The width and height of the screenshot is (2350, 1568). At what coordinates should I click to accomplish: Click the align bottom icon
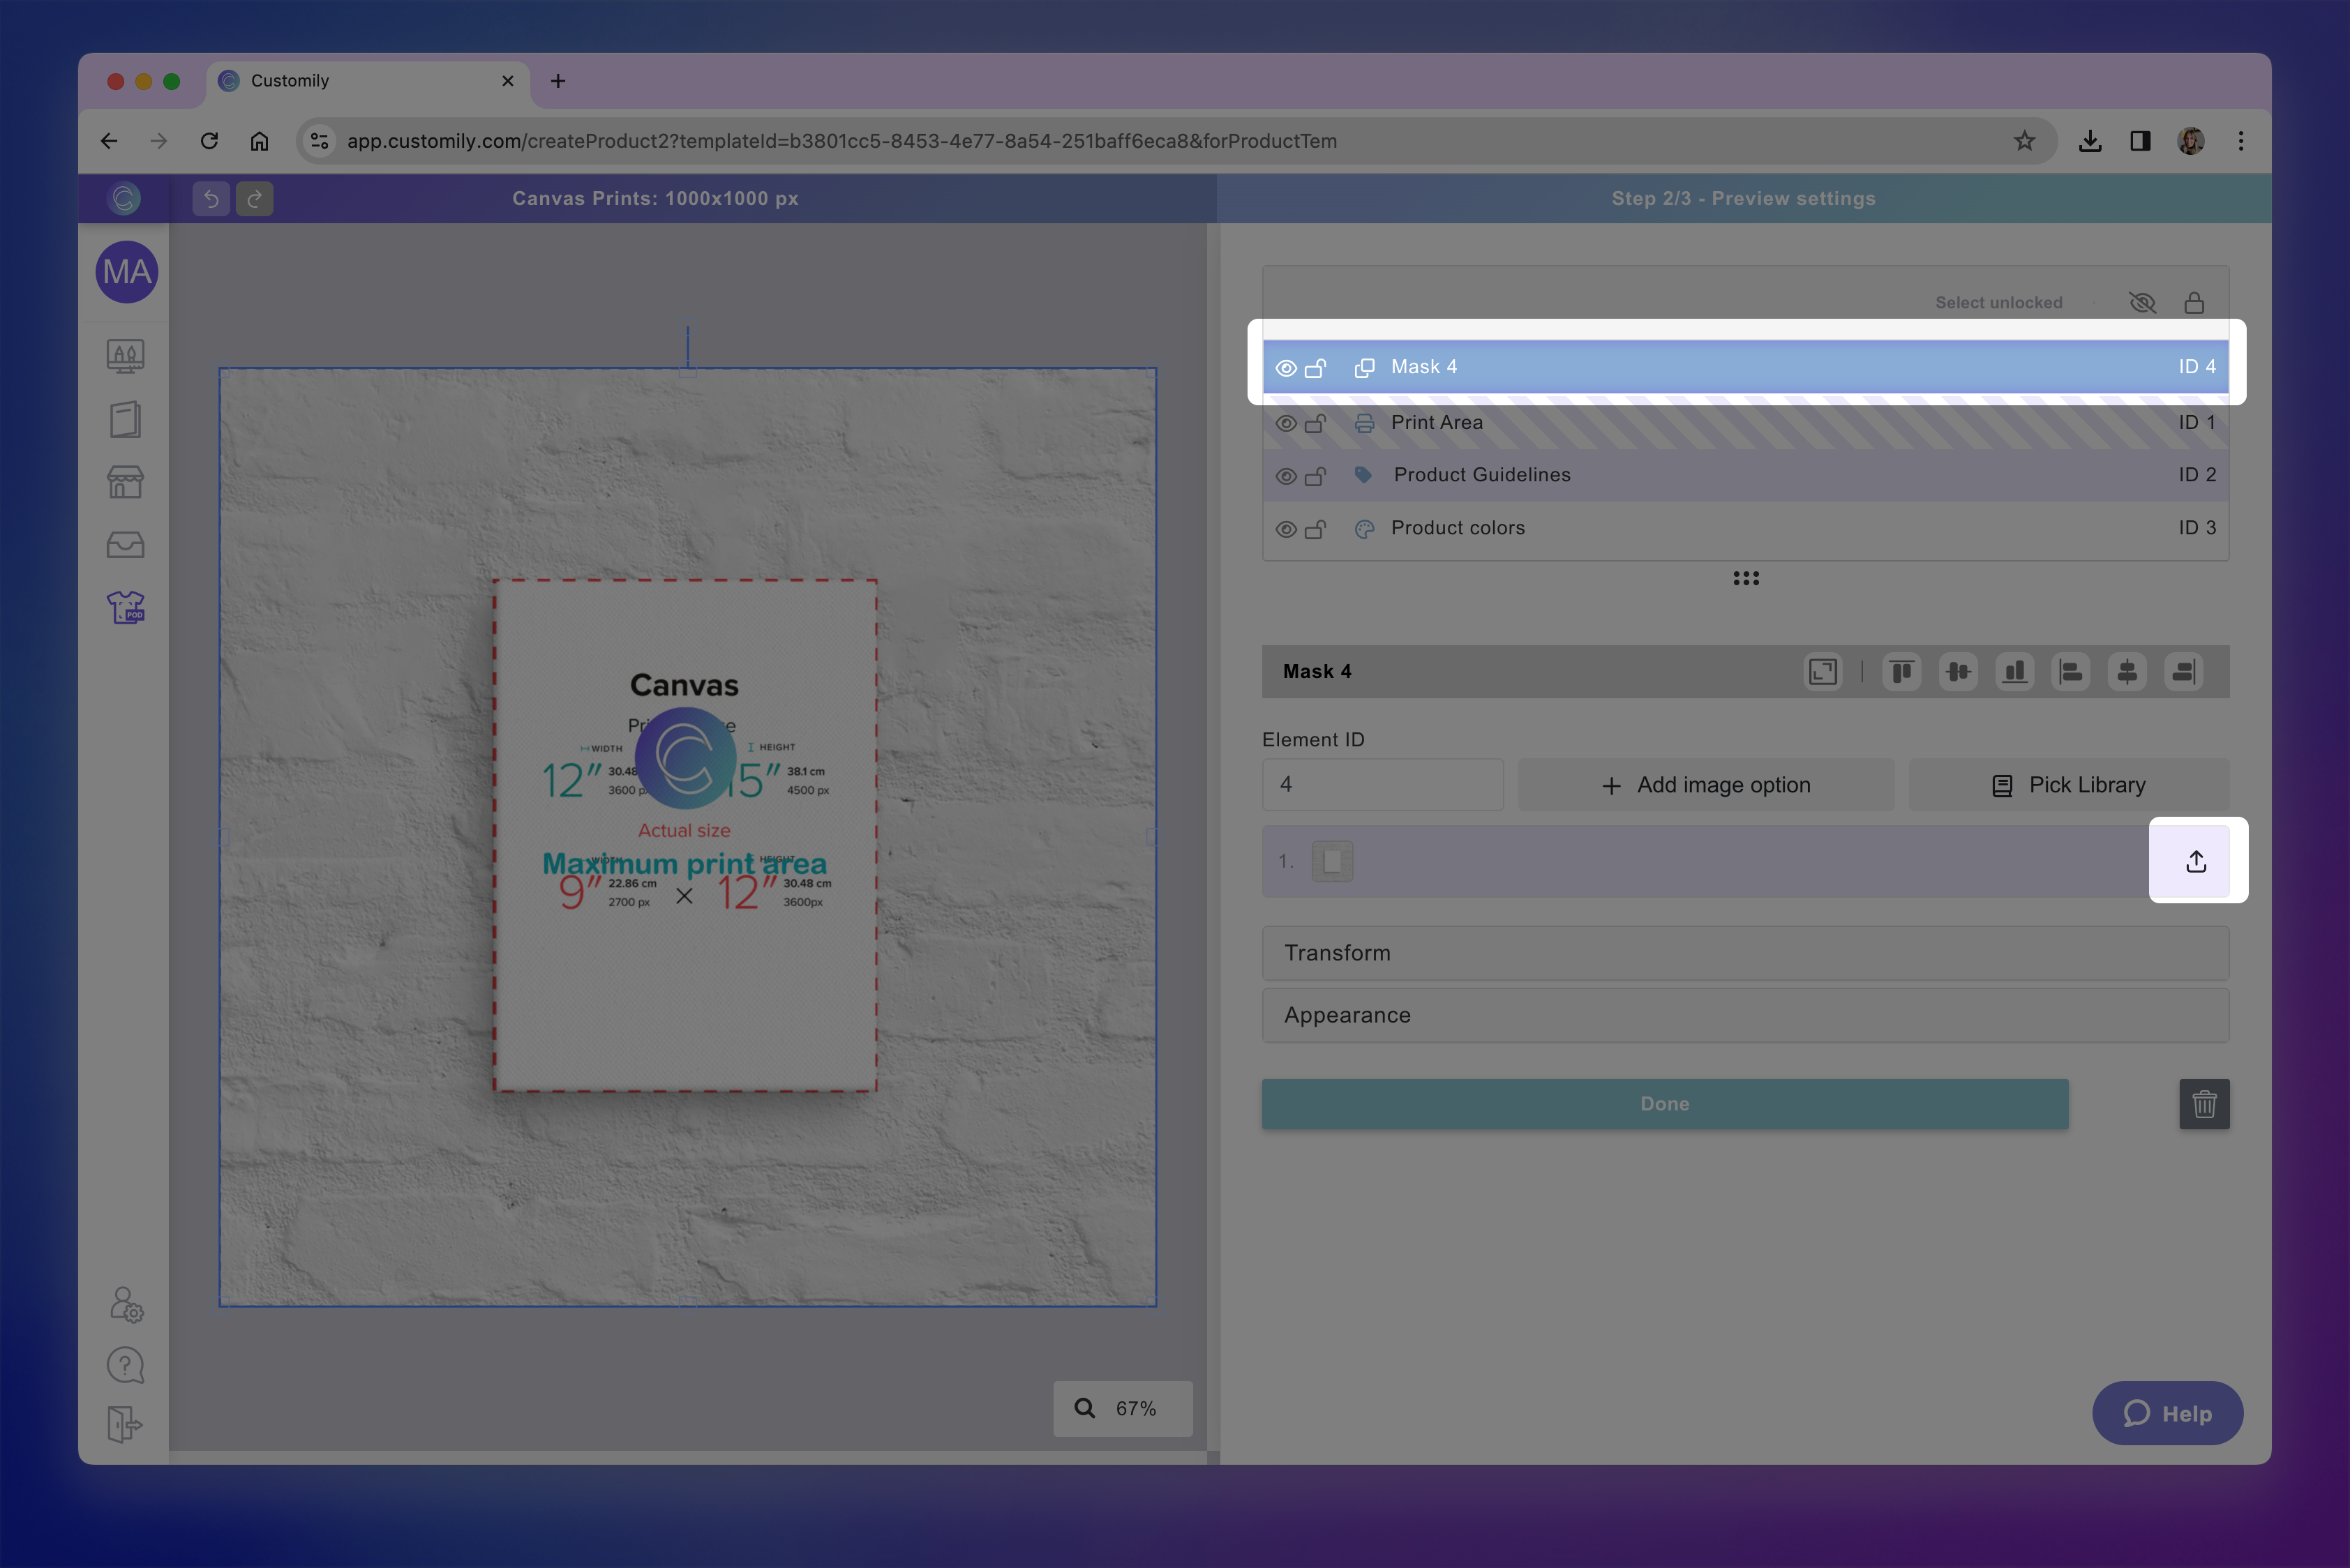point(2015,672)
